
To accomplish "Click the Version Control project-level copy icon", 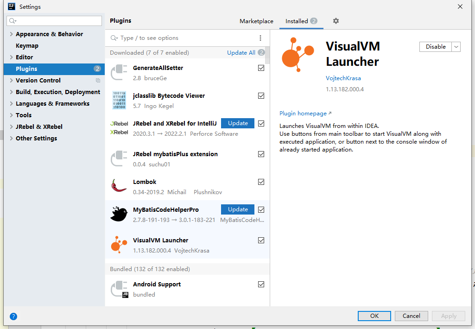I will coord(98,80).
